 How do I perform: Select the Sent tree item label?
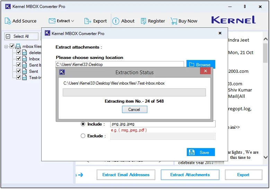tap(33, 71)
